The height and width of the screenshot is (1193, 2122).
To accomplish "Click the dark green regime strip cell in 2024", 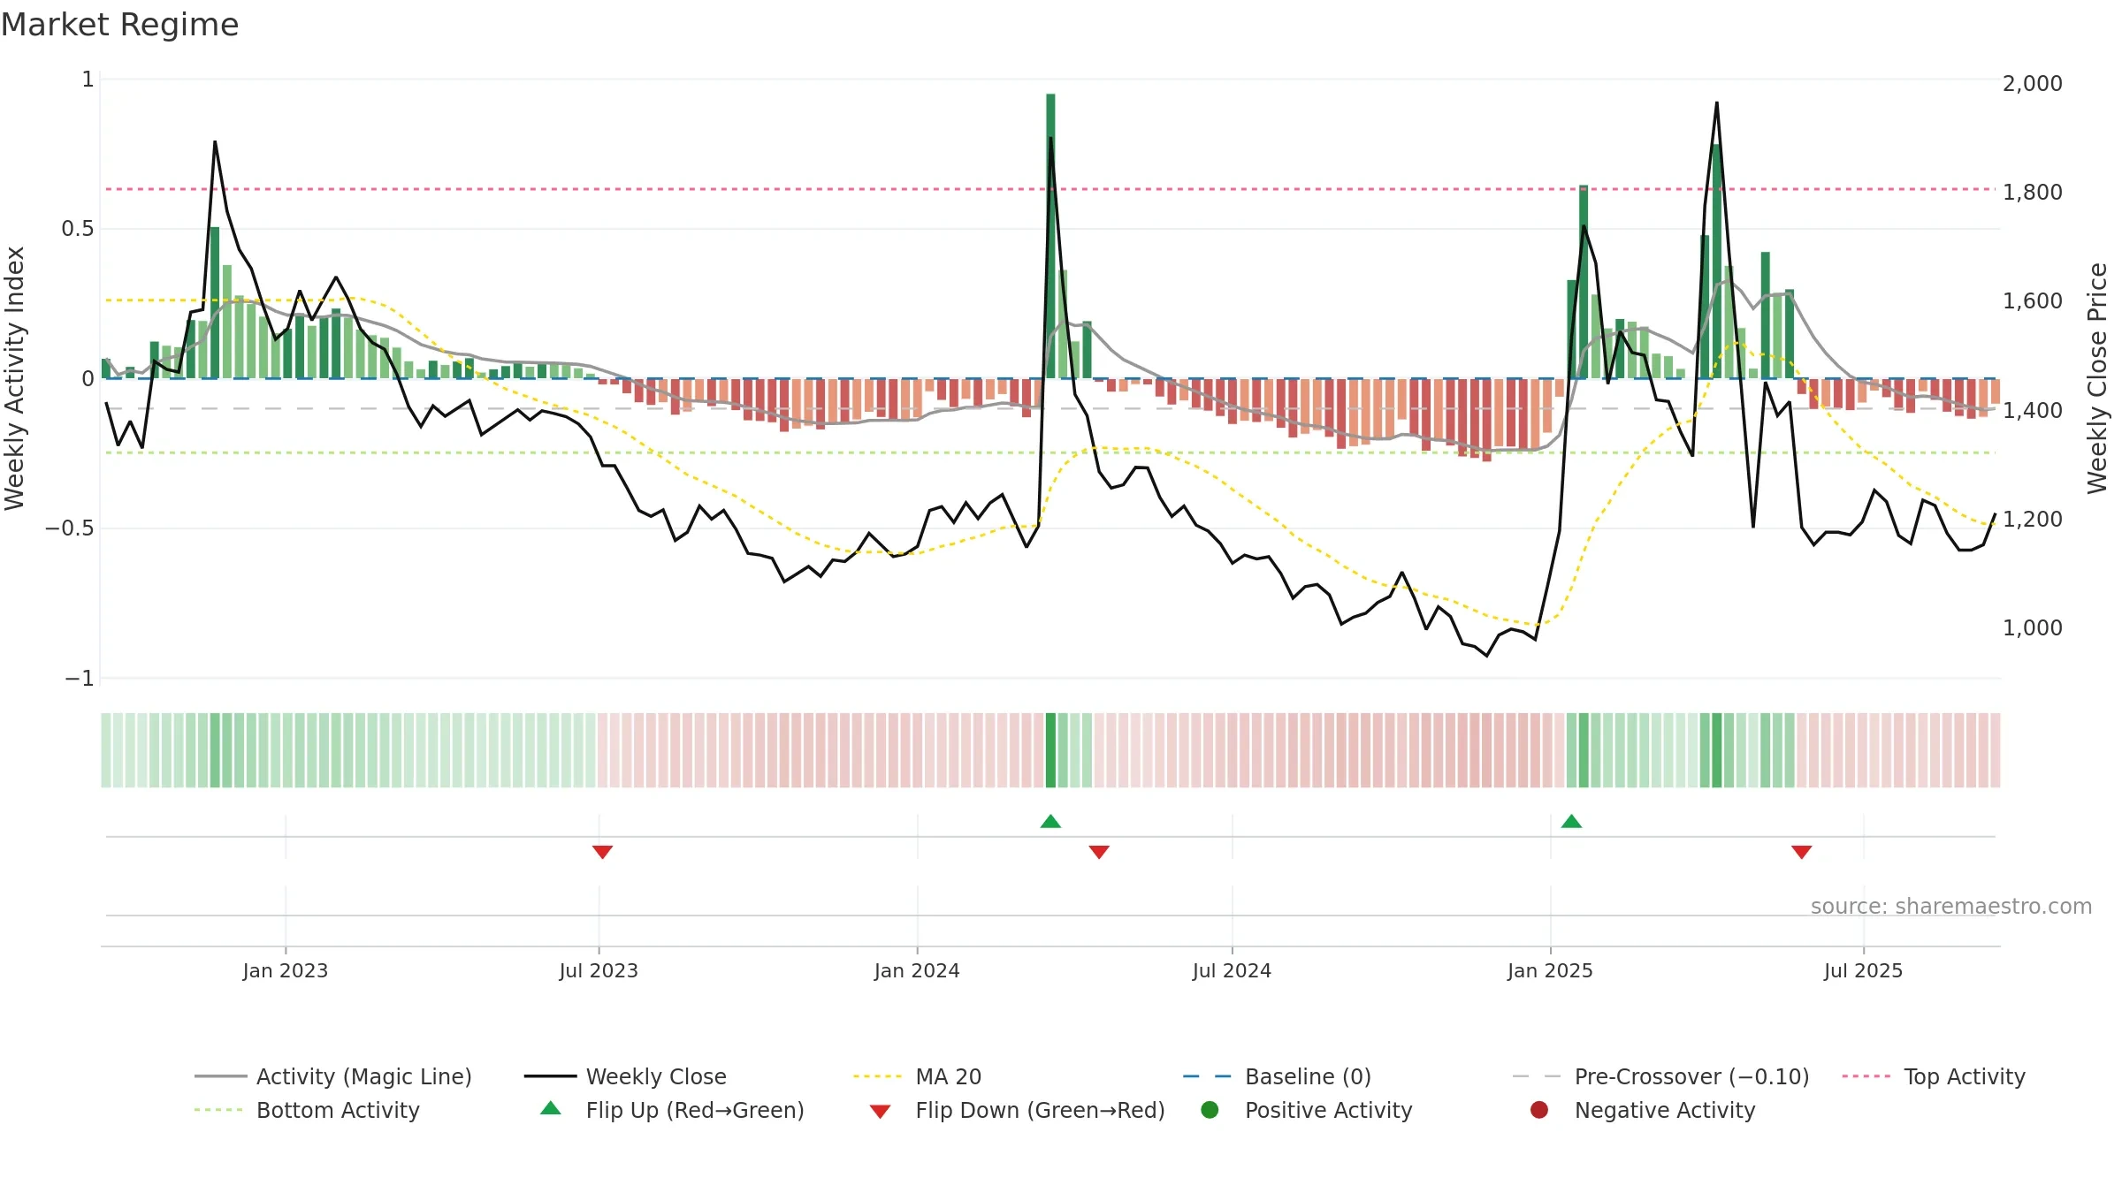I will pos(1050,750).
